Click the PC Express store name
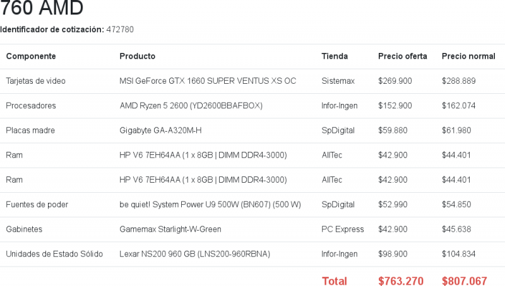This screenshot has width=505, height=286. pos(343,229)
